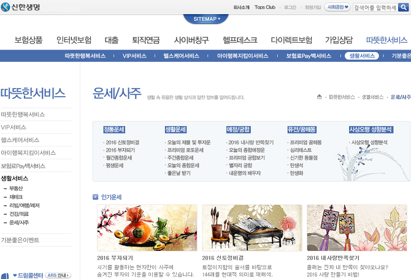This screenshot has height=279, width=411.
Task: Open 부동산 sidebar sub-item
Action: 16,188
